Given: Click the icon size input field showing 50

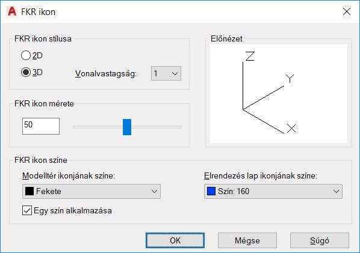Looking at the screenshot, I should point(41,126).
